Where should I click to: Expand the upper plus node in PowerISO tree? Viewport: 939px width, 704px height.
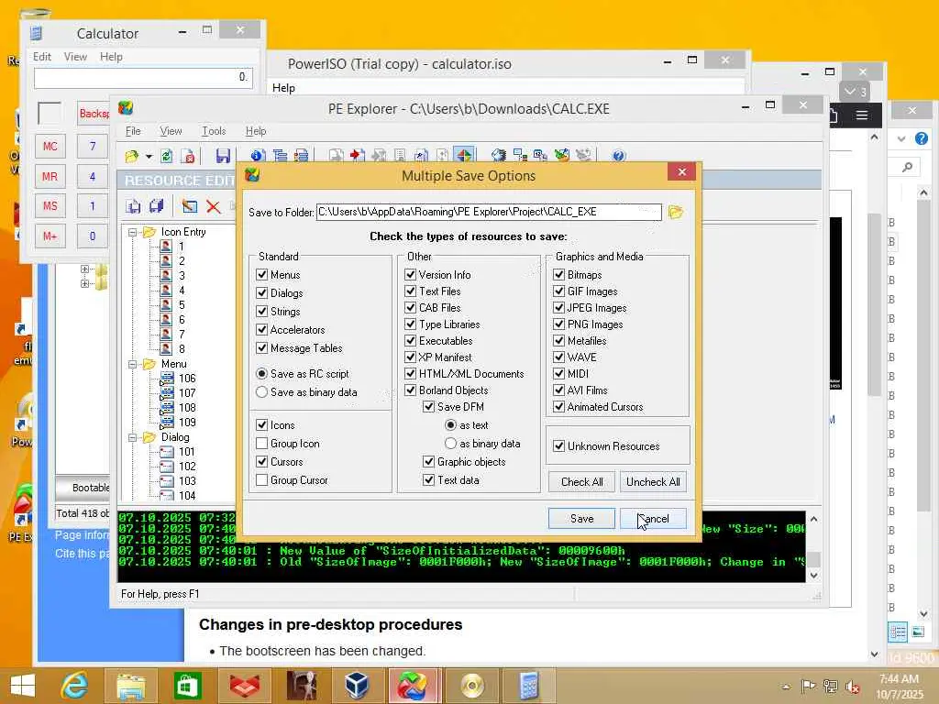coord(84,269)
